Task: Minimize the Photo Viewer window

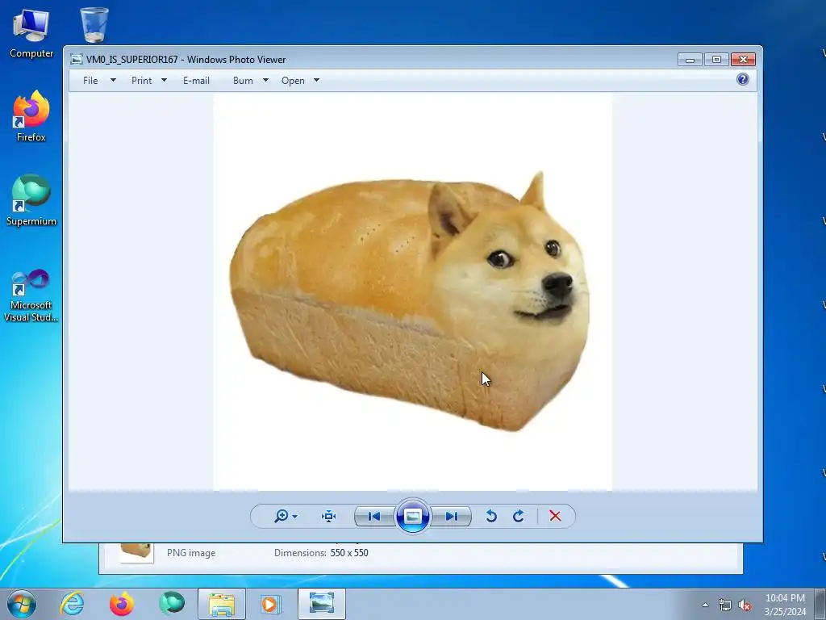Action: click(x=690, y=60)
